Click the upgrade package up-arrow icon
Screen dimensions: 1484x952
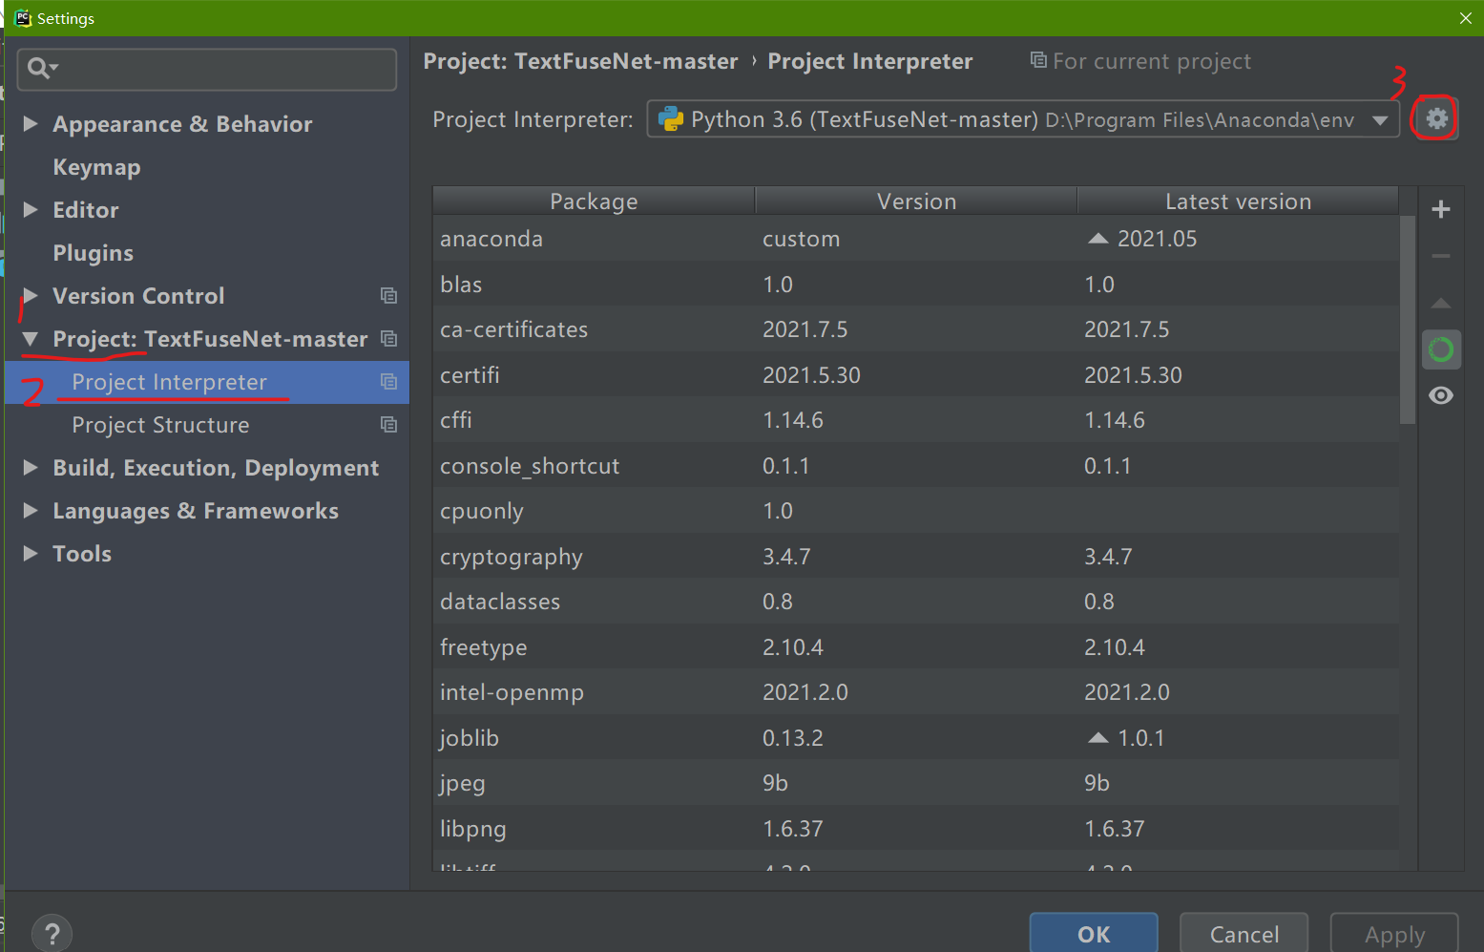point(1441,303)
